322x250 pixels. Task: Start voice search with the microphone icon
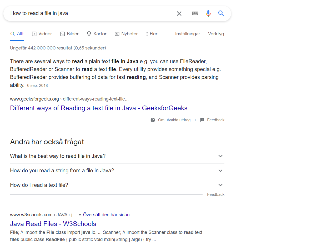[208, 13]
